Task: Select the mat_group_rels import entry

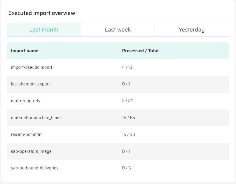Action: click(x=25, y=101)
